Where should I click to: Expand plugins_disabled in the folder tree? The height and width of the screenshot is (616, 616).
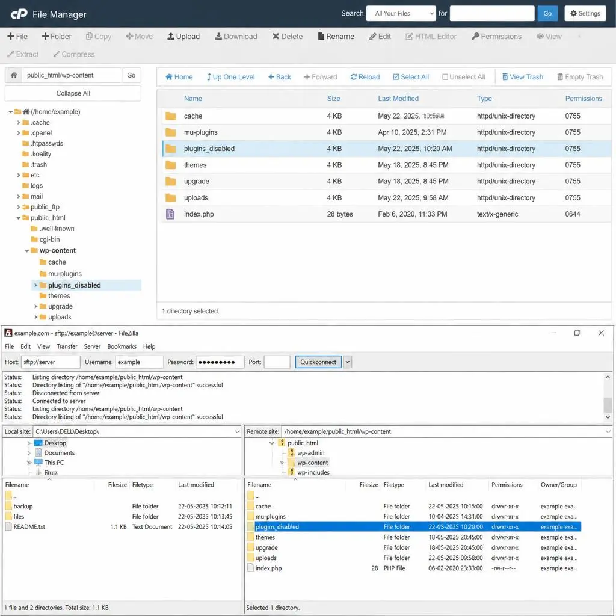tap(35, 285)
